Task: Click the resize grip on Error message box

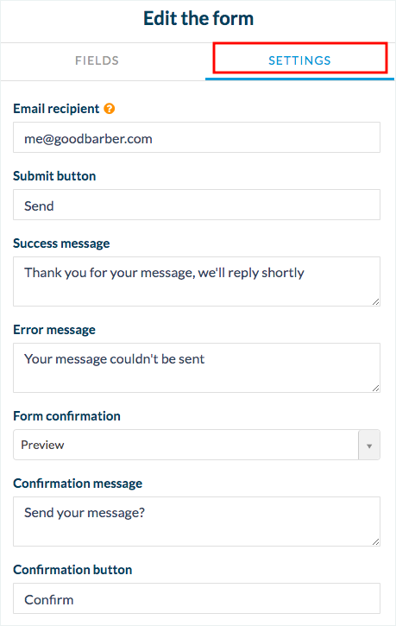Action: (375, 388)
